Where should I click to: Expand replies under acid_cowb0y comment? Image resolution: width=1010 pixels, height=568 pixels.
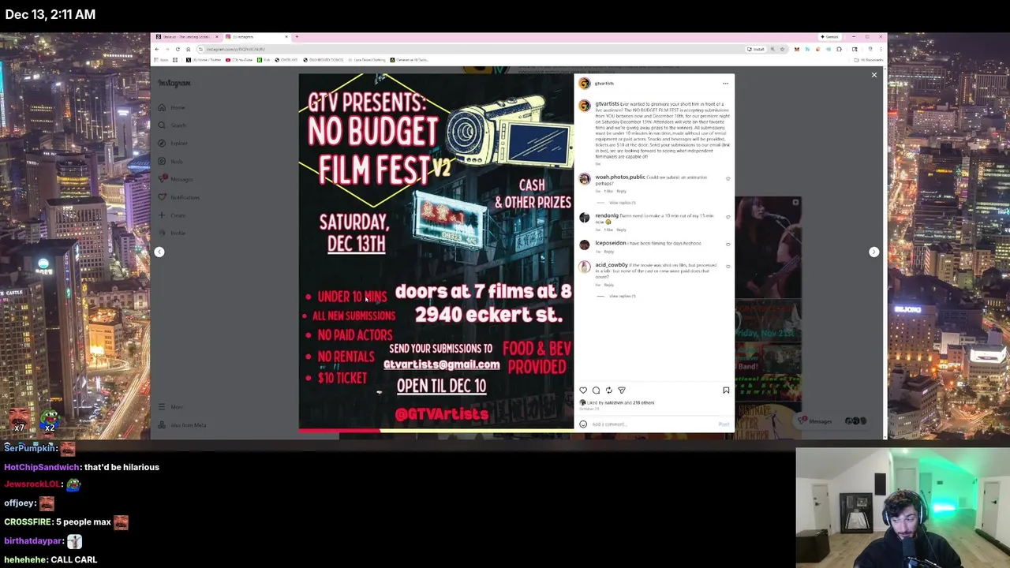click(x=622, y=296)
